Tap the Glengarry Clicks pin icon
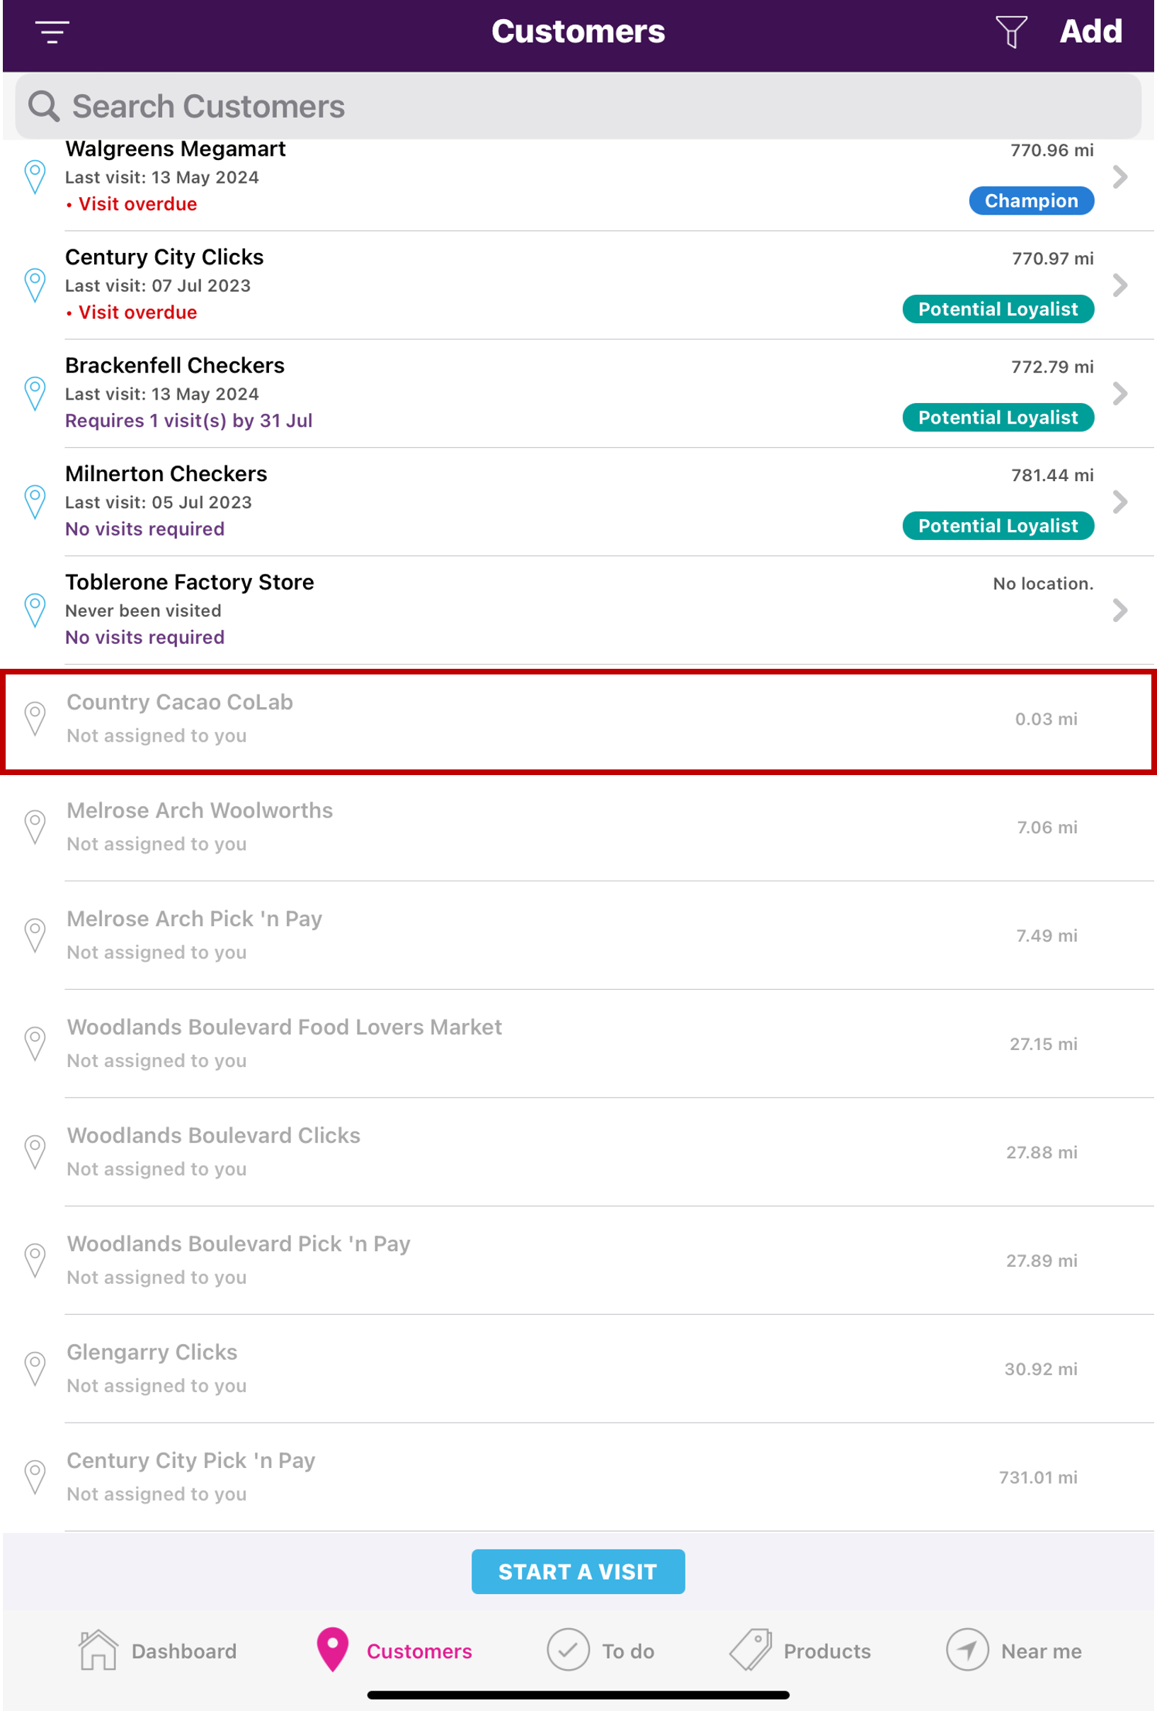The image size is (1157, 1711). [35, 1369]
